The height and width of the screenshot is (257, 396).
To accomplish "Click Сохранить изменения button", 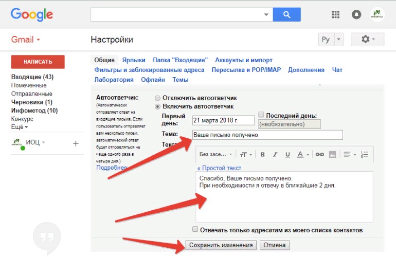I will [221, 245].
